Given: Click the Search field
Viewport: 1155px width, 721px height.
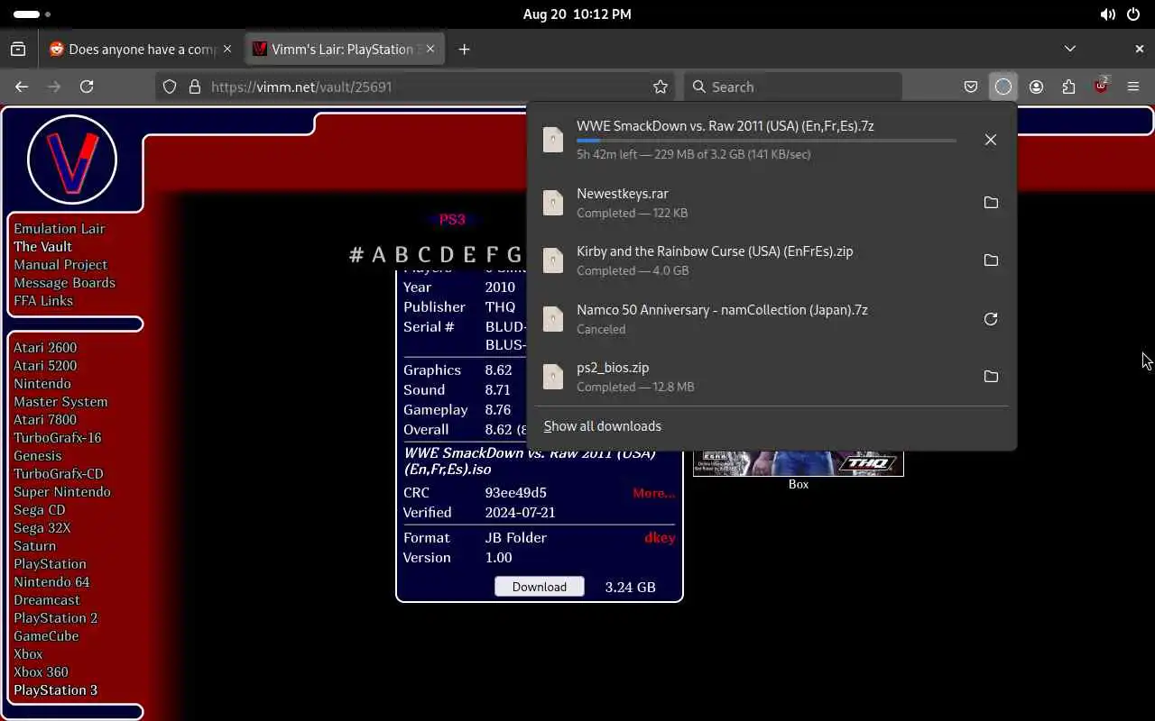Looking at the screenshot, I should click(792, 87).
